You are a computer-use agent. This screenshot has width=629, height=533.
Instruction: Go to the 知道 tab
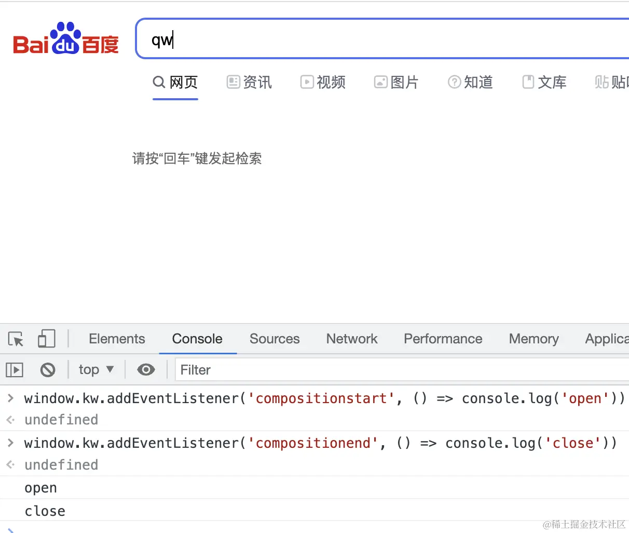[x=470, y=82]
